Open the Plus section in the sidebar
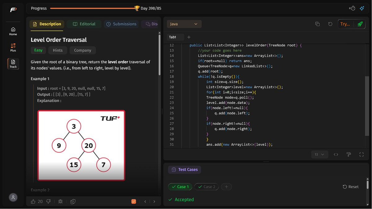This screenshot has height=209, width=372. [x=13, y=47]
